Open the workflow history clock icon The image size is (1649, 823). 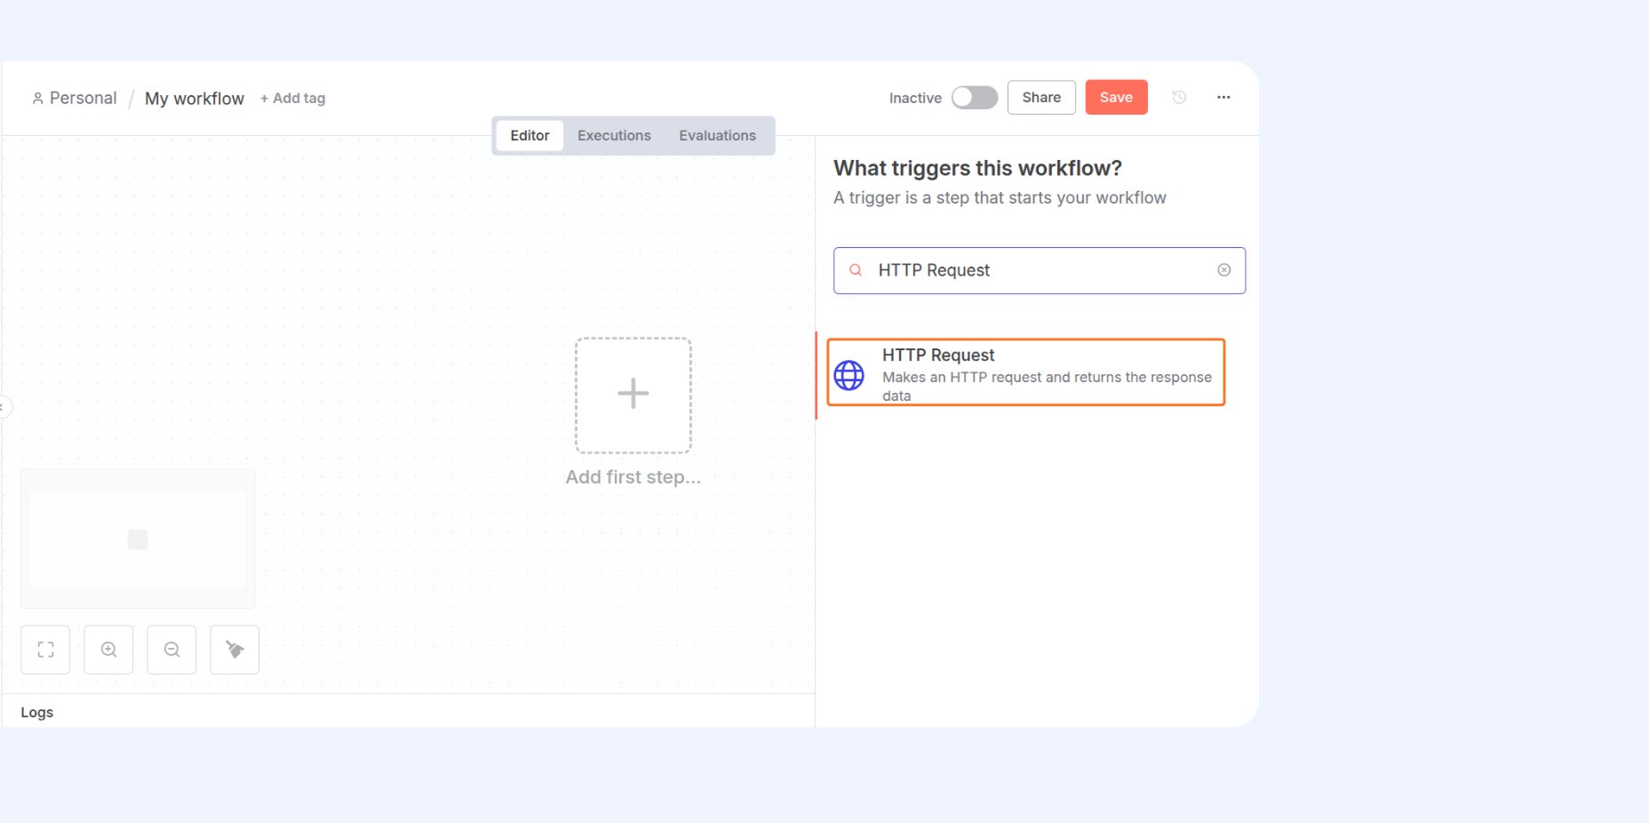[1179, 98]
